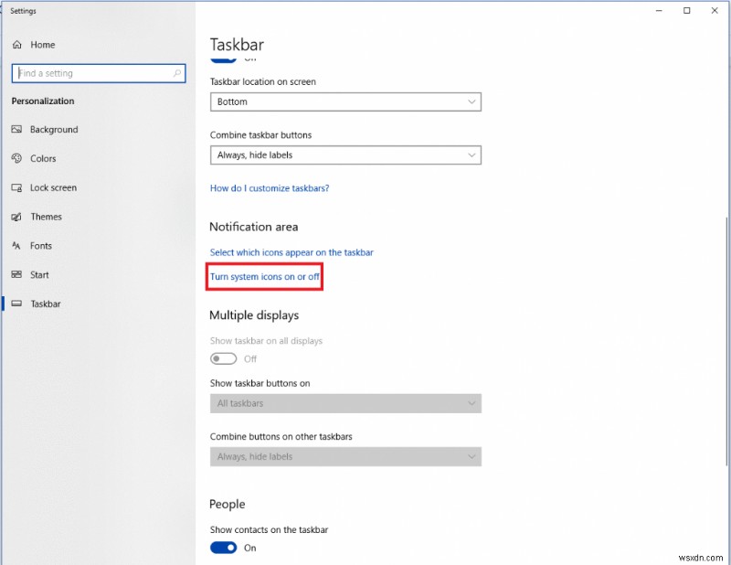Open Select which icons appear on the taskbar
This screenshot has height=565, width=731.
coord(291,252)
